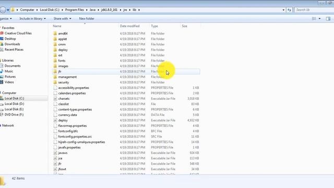Click the refresh button by address bar

pyautogui.click(x=289, y=10)
